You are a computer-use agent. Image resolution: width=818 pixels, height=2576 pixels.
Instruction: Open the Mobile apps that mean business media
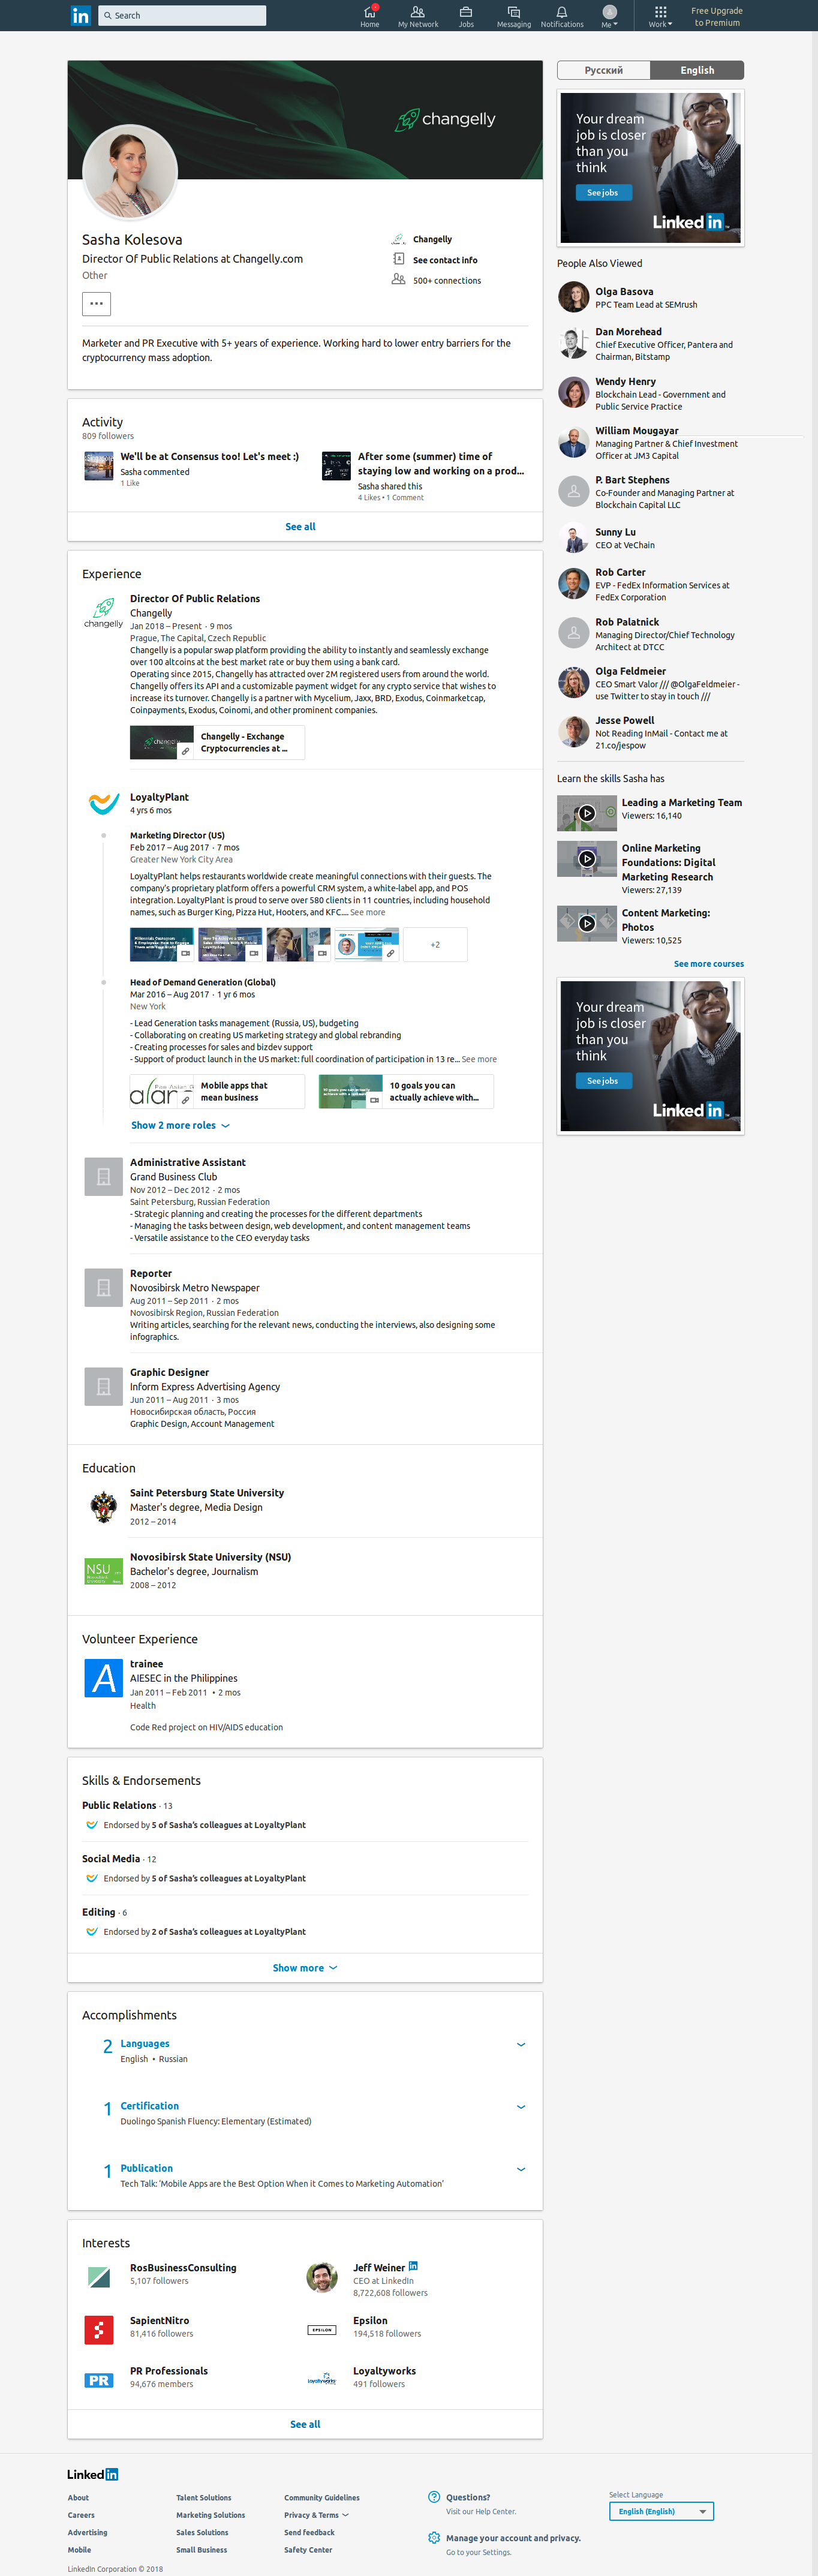click(217, 1091)
